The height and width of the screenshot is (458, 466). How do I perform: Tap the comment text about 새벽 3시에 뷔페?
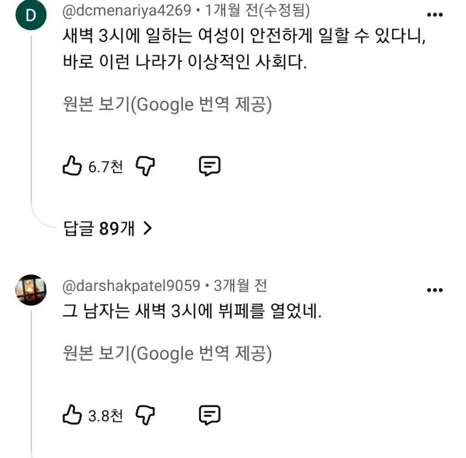tap(192, 311)
